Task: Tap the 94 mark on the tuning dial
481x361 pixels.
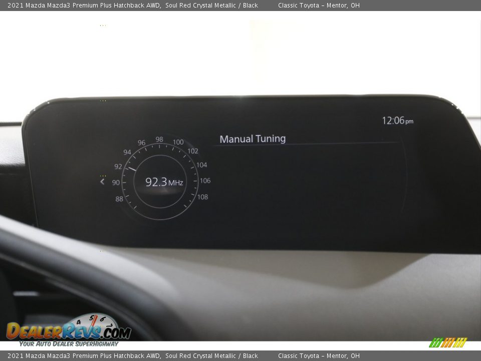Action: click(127, 152)
